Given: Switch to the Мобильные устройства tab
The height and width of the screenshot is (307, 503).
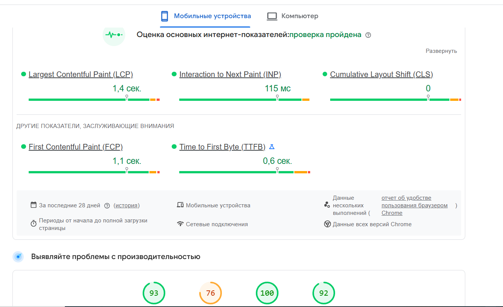Looking at the screenshot, I should click(x=205, y=16).
